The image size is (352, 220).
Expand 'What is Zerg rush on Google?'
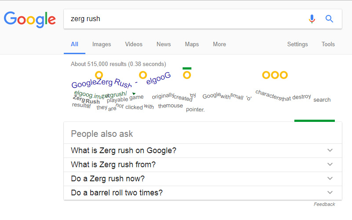coord(203,150)
